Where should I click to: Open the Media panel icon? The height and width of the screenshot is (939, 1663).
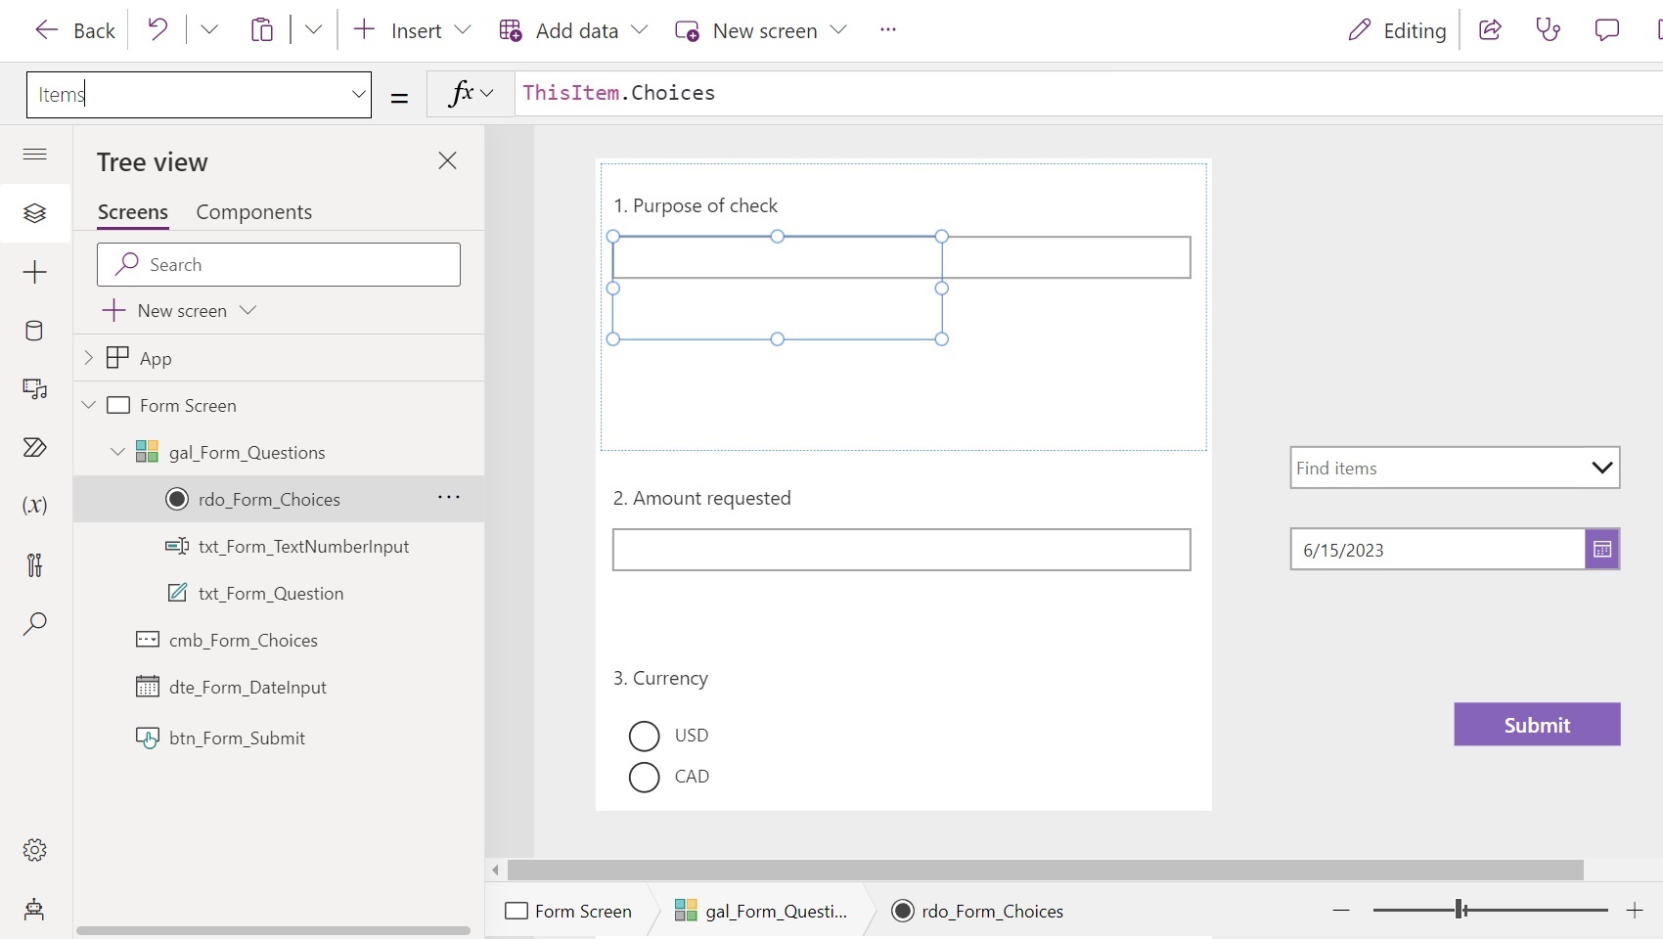[x=35, y=389]
